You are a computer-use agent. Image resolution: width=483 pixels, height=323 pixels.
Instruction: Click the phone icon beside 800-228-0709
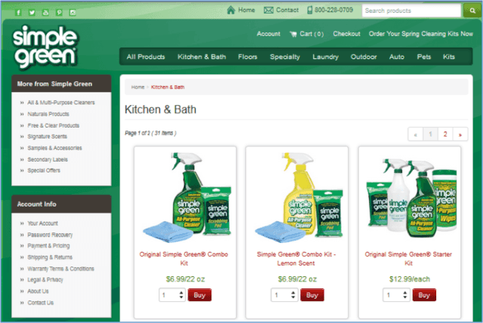309,10
